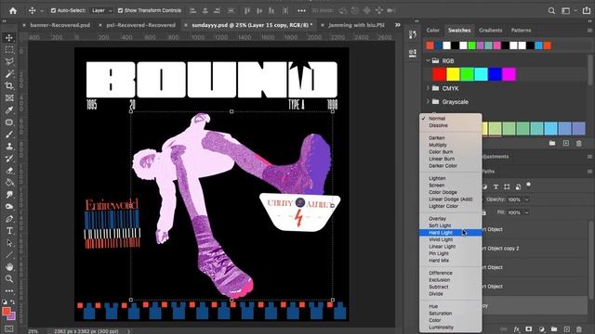Select the Eyedropper tool
Viewport: 595px width, 334px height.
click(x=9, y=110)
